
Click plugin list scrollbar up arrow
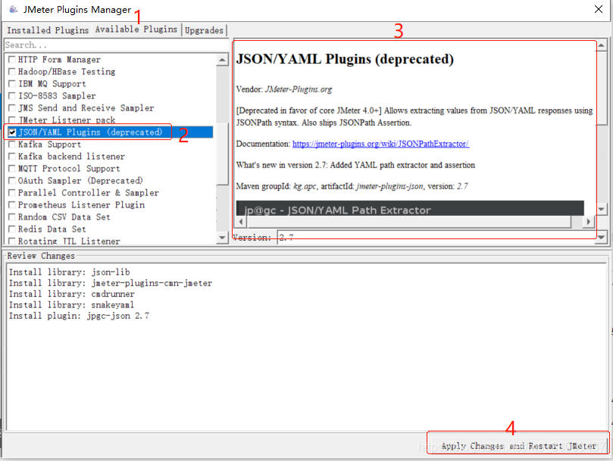222,60
